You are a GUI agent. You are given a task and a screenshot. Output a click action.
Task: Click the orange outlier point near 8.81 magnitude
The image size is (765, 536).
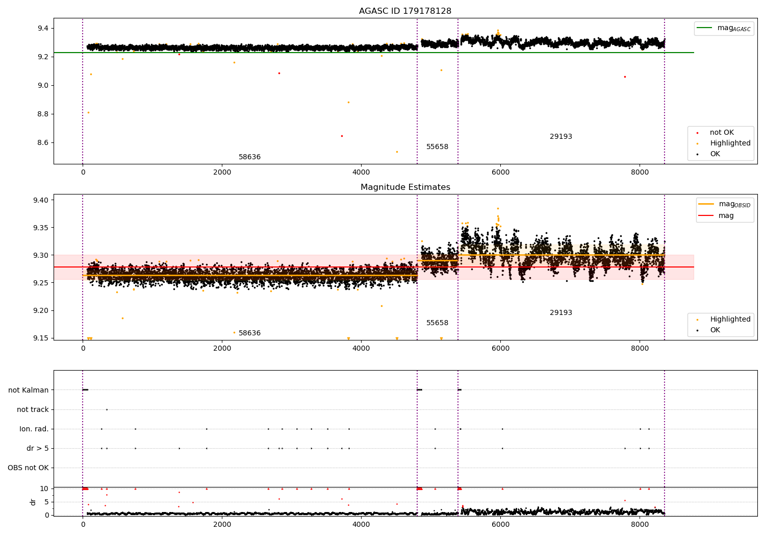88,112
